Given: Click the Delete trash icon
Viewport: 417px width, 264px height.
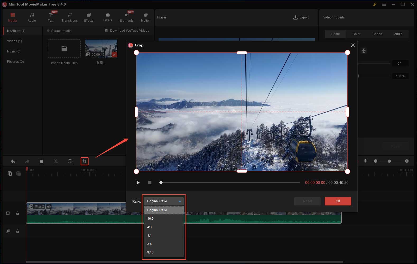Looking at the screenshot, I should (41, 161).
